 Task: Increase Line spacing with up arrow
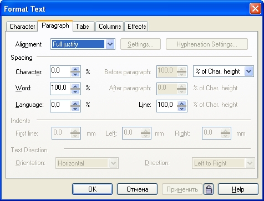(x=181, y=104)
